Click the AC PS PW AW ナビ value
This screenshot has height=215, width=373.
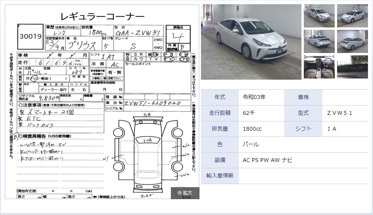(x=267, y=160)
